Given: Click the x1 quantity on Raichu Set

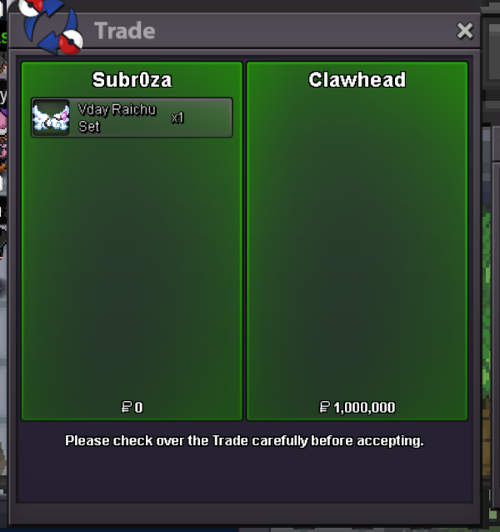Looking at the screenshot, I should click(177, 118).
